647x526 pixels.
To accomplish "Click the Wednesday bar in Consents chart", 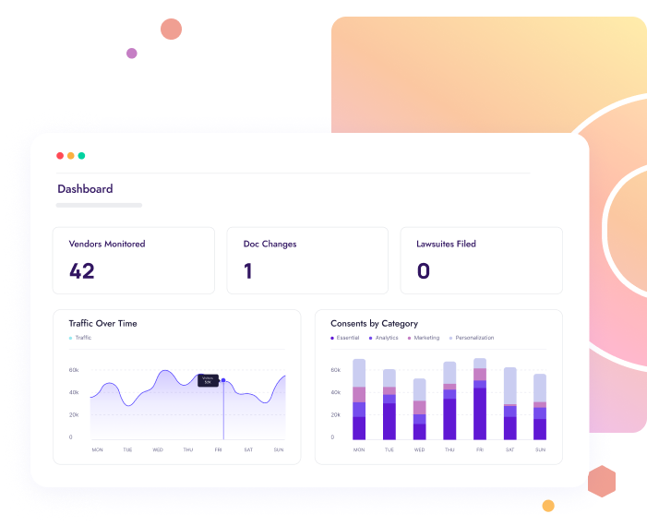I will click(x=420, y=410).
